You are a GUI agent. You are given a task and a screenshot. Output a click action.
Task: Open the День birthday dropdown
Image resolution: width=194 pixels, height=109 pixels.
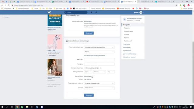tap(88, 72)
